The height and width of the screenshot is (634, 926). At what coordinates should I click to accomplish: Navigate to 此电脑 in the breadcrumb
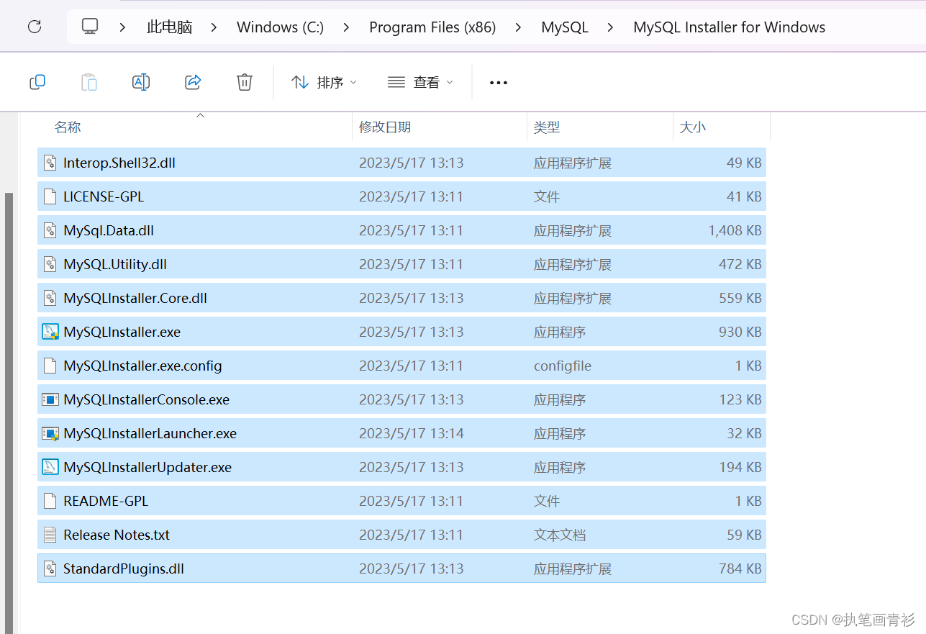(169, 27)
